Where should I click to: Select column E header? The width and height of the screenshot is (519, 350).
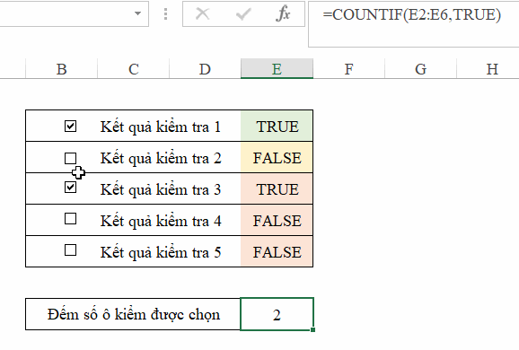277,69
